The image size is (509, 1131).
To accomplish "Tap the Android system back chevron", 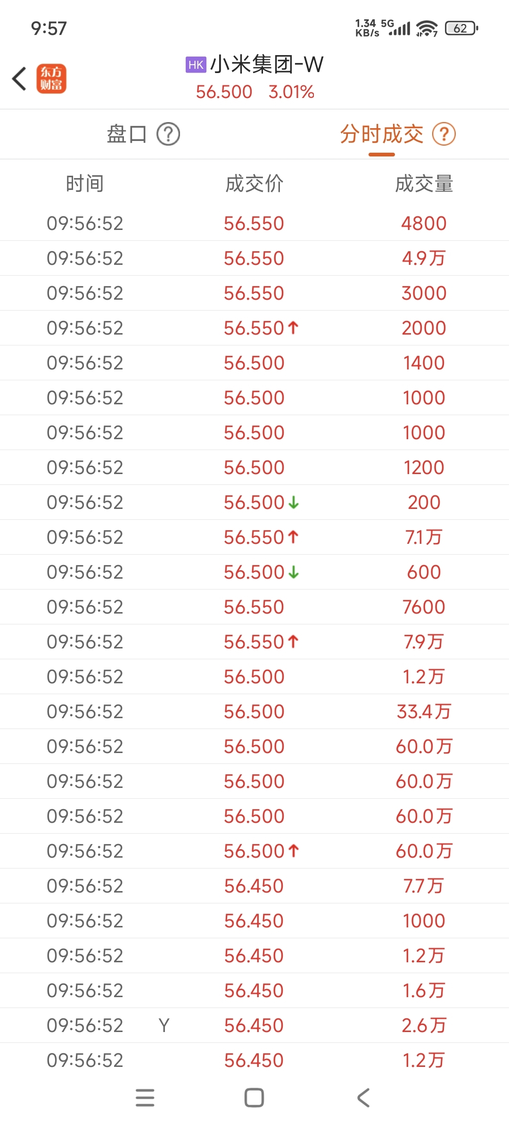I will 363,1098.
